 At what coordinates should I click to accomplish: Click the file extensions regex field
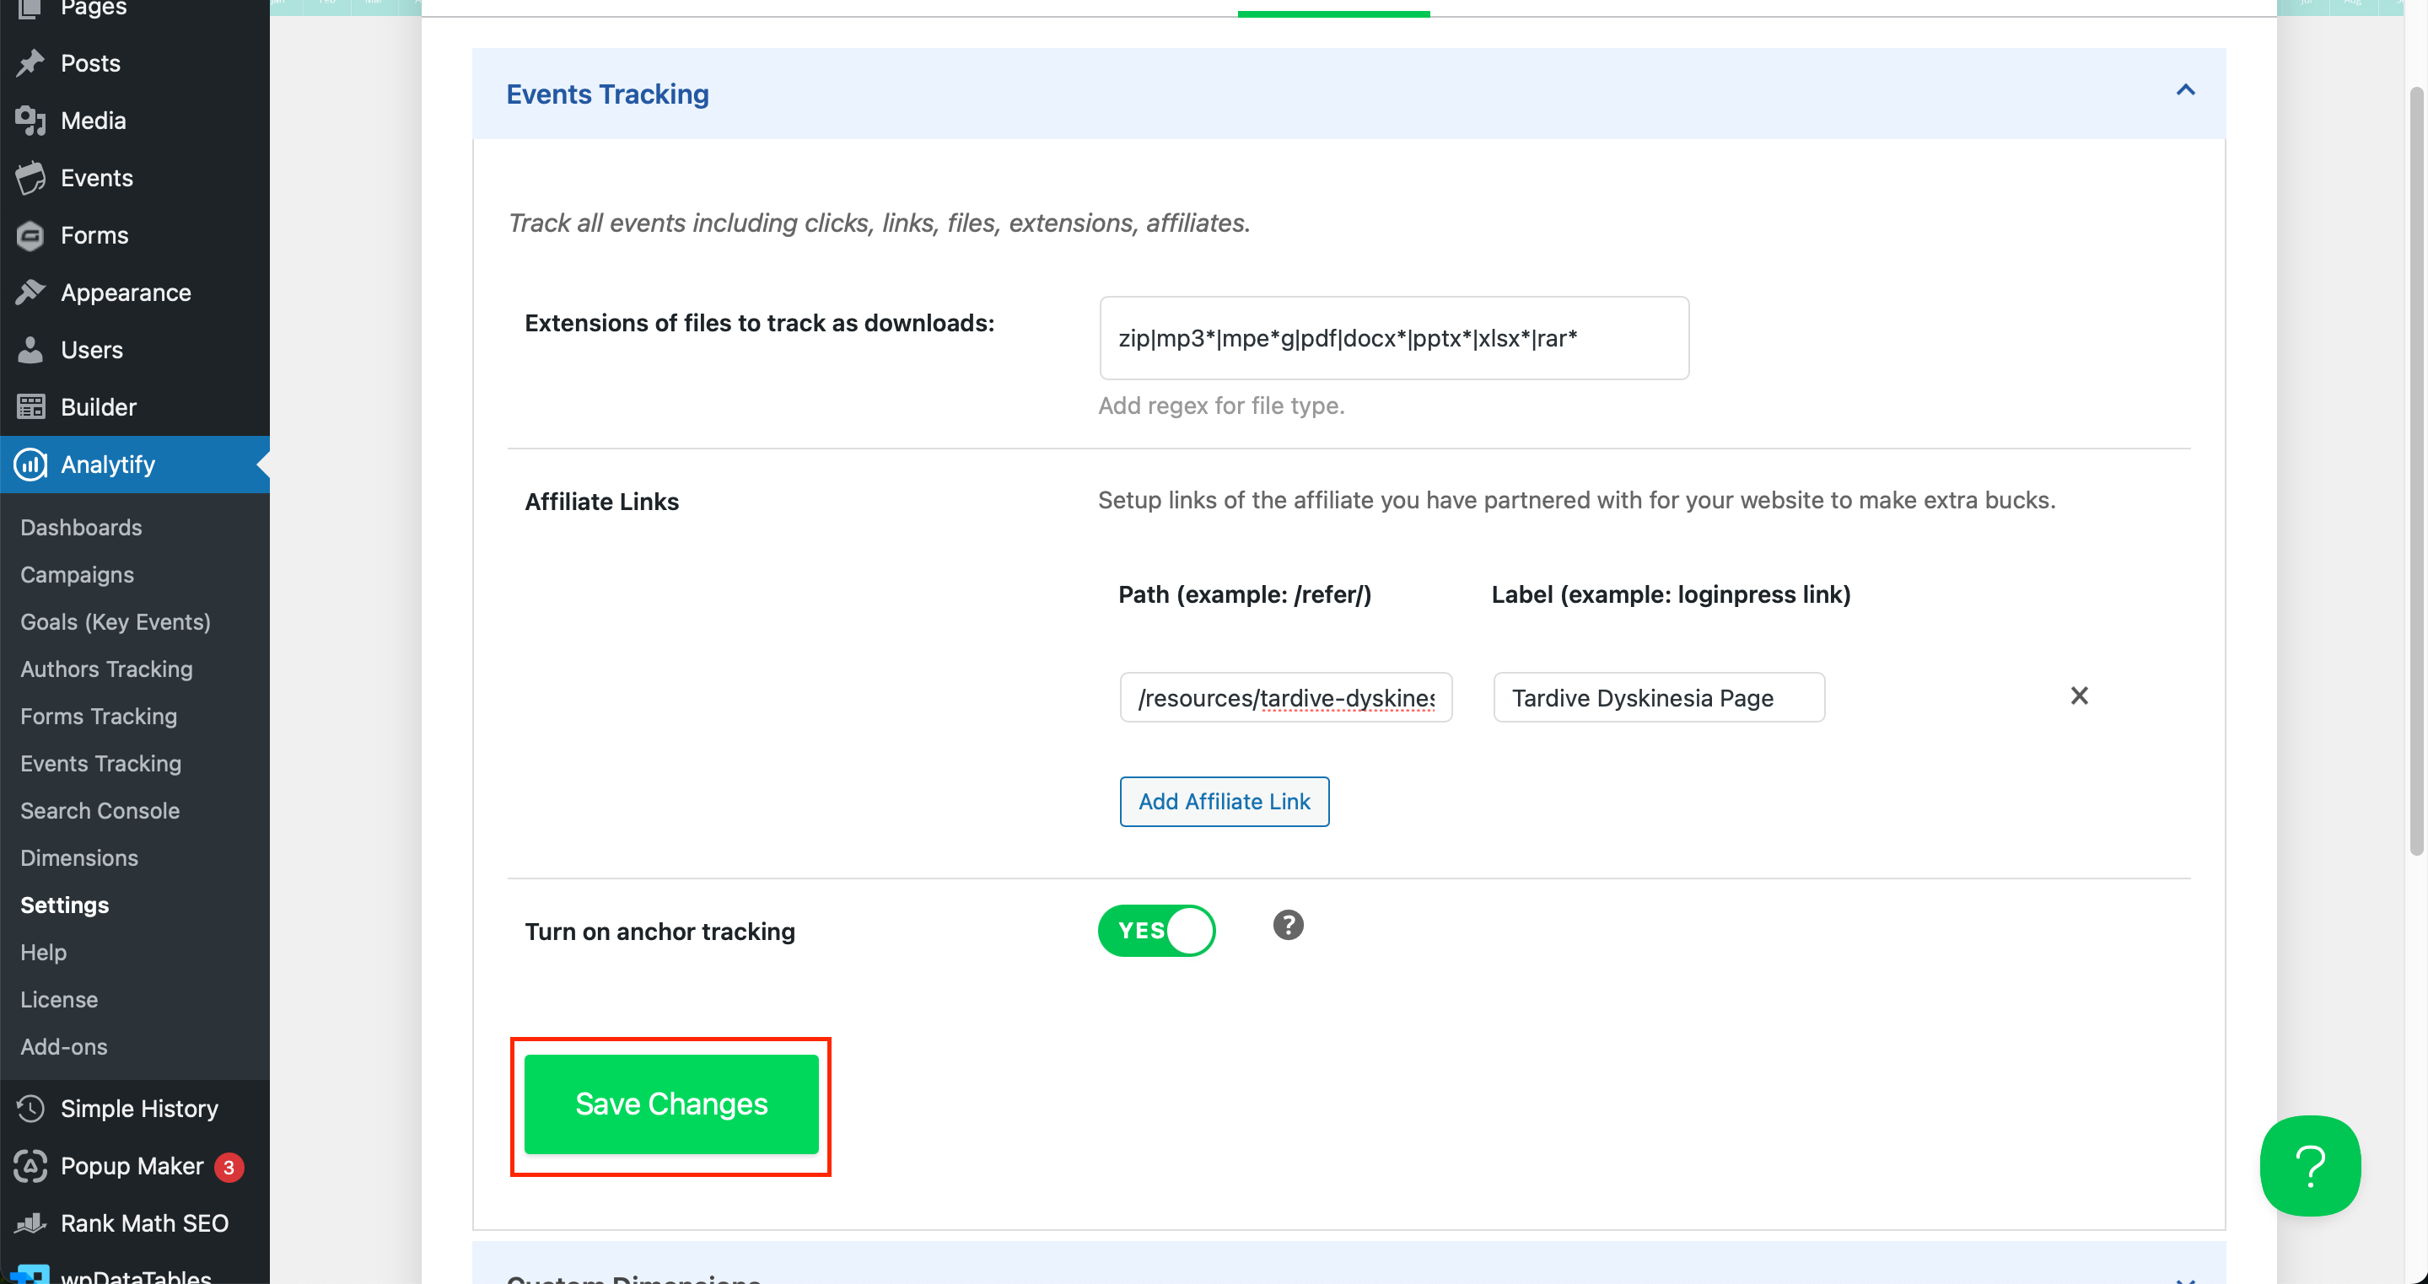point(1393,338)
